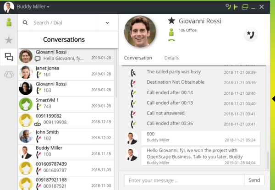Expand the Search / Dial dropdown chevron
275x190 pixels.
coord(107,22)
